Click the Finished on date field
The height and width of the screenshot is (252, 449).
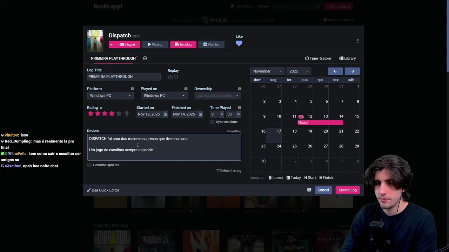185,114
